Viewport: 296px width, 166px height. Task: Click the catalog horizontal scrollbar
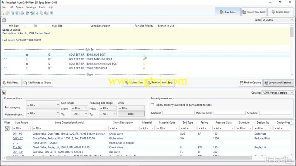pos(129,158)
